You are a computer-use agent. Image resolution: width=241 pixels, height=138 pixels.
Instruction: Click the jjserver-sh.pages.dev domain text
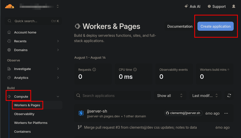click(104, 116)
